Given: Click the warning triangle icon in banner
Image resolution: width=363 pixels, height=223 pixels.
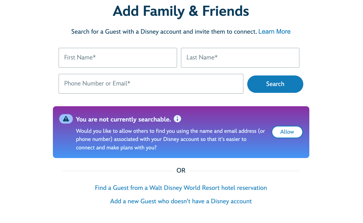Looking at the screenshot, I should pyautogui.click(x=66, y=119).
